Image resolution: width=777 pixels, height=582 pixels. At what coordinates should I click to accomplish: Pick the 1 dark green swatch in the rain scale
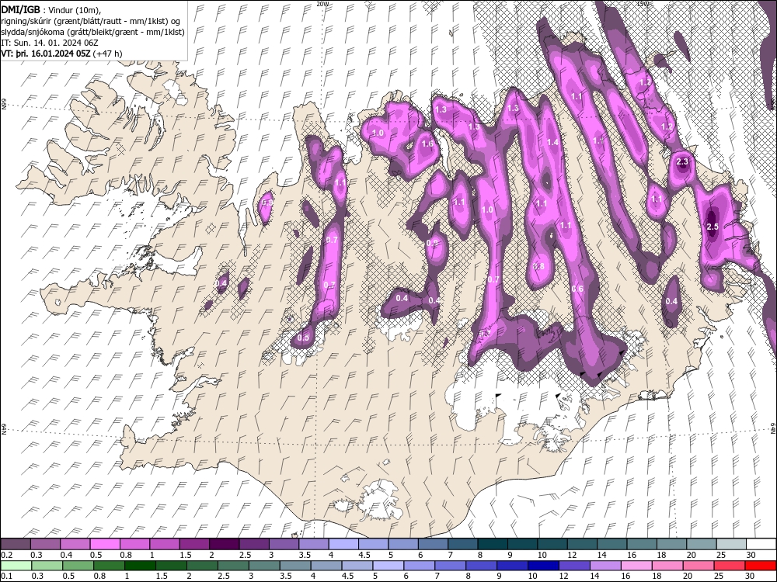[140, 566]
